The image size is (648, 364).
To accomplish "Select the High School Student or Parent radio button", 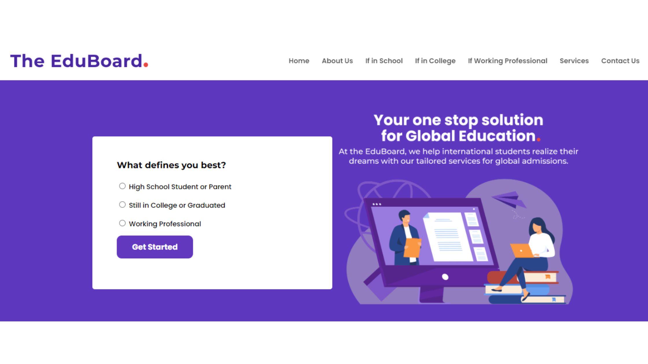I will coord(122,186).
